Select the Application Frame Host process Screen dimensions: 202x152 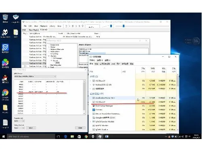click(133, 98)
